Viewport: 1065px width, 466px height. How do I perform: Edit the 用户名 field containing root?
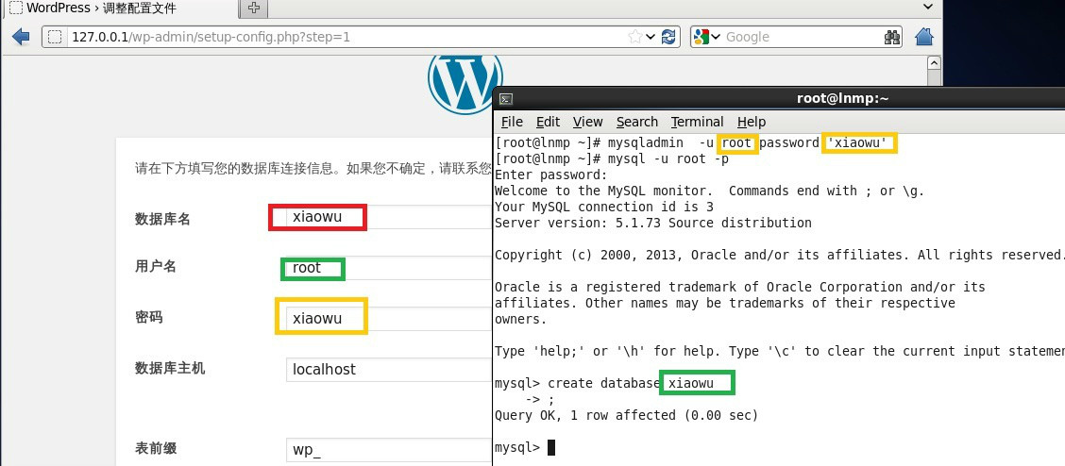tap(388, 268)
